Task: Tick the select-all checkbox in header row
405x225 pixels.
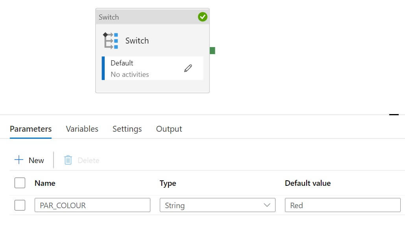Action: click(x=20, y=183)
